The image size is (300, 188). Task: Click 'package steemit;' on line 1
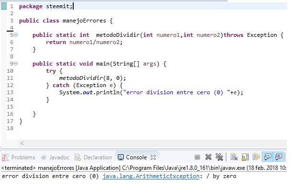(46, 6)
